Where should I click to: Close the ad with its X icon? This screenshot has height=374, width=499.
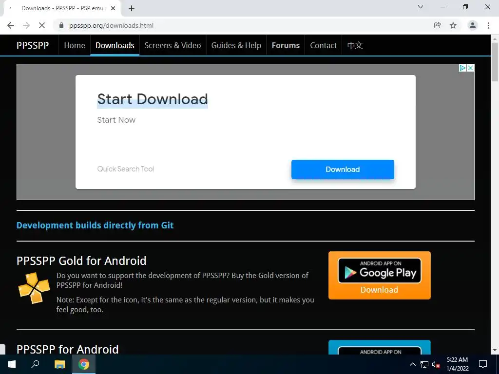click(x=470, y=68)
